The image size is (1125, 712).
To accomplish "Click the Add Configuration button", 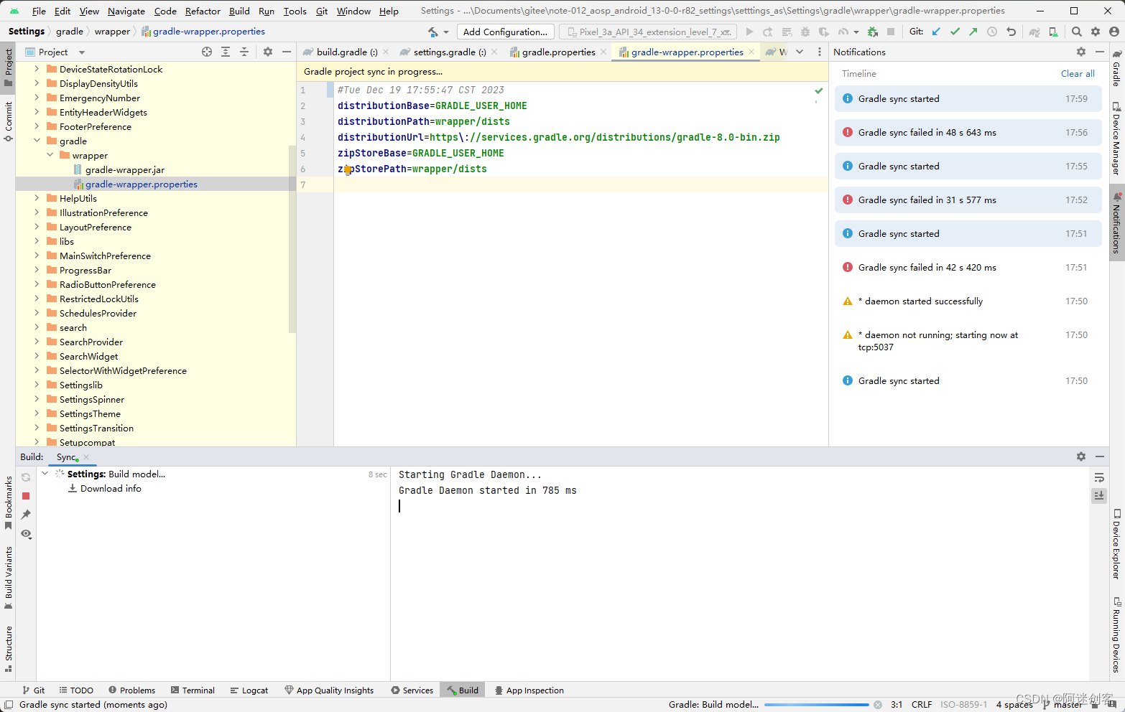I will (x=505, y=32).
